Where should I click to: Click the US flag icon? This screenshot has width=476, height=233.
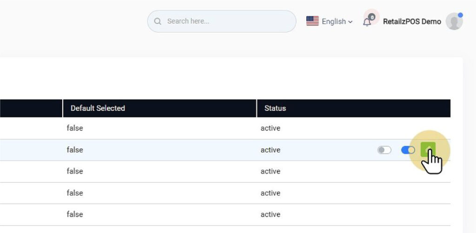coord(312,21)
